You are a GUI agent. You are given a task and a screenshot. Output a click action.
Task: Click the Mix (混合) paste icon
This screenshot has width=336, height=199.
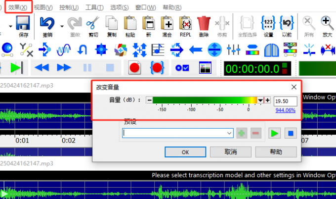pyautogui.click(x=167, y=23)
